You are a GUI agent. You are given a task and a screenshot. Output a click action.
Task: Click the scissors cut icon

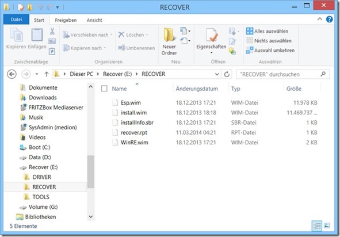pos(52,31)
